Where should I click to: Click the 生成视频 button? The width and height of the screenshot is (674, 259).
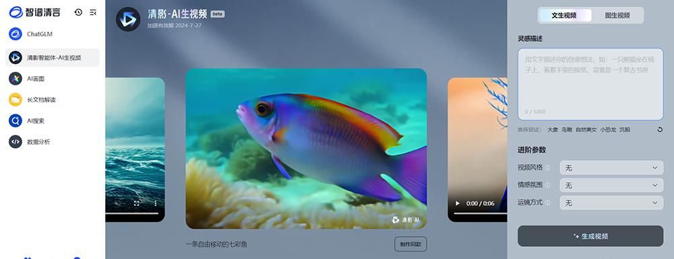(590, 236)
